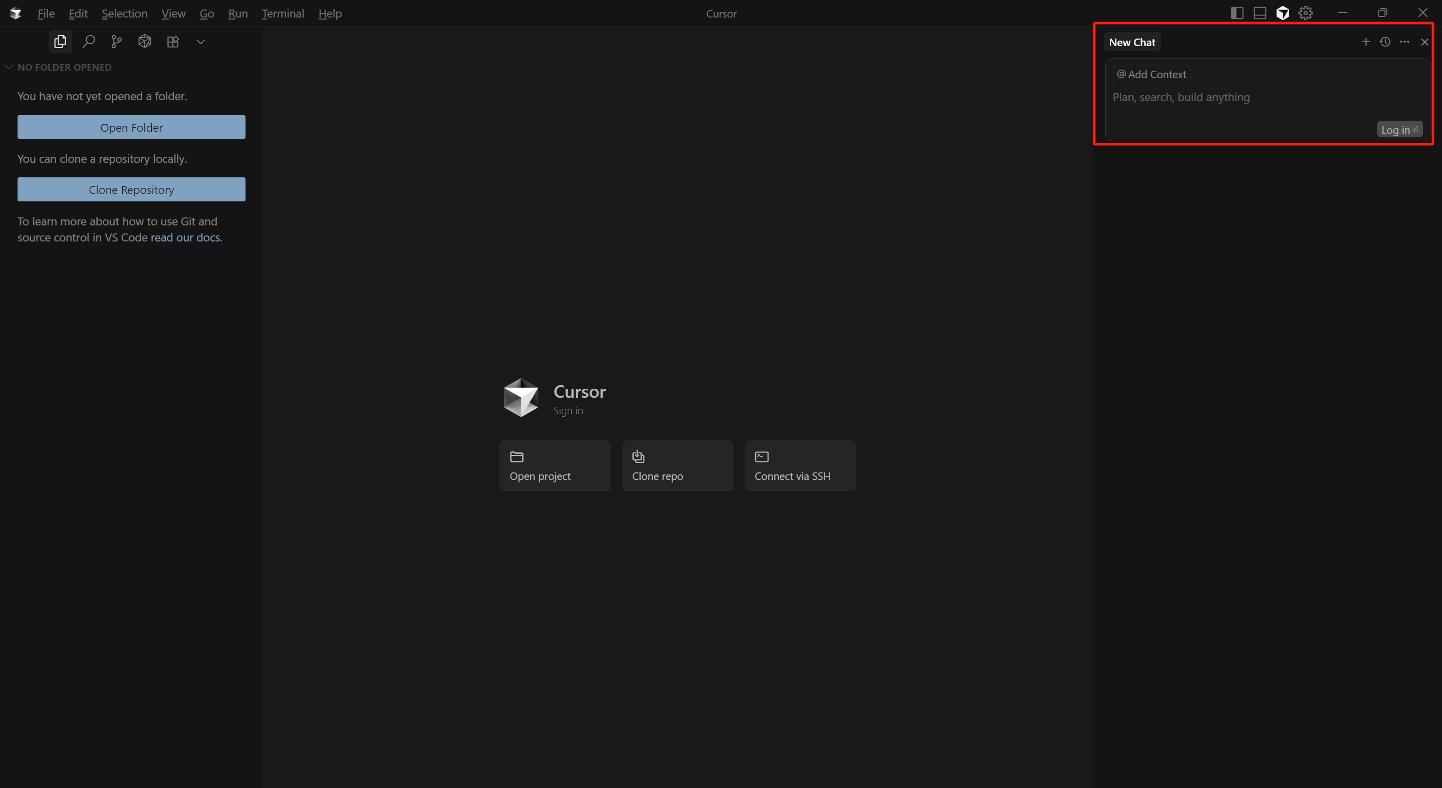This screenshot has width=1442, height=788.
Task: Expand the more views chevron dropdown
Action: click(x=201, y=42)
